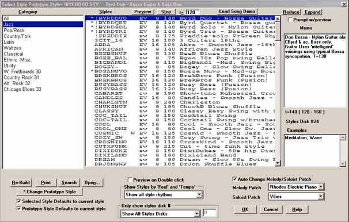349x222 pixels.
Task: Select the All category
Action: (x=43, y=18)
